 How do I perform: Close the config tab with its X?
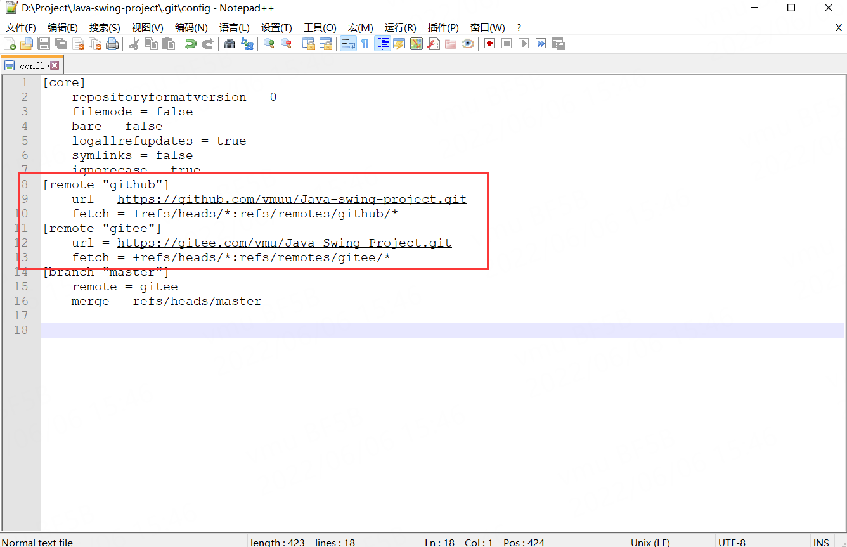tap(55, 65)
